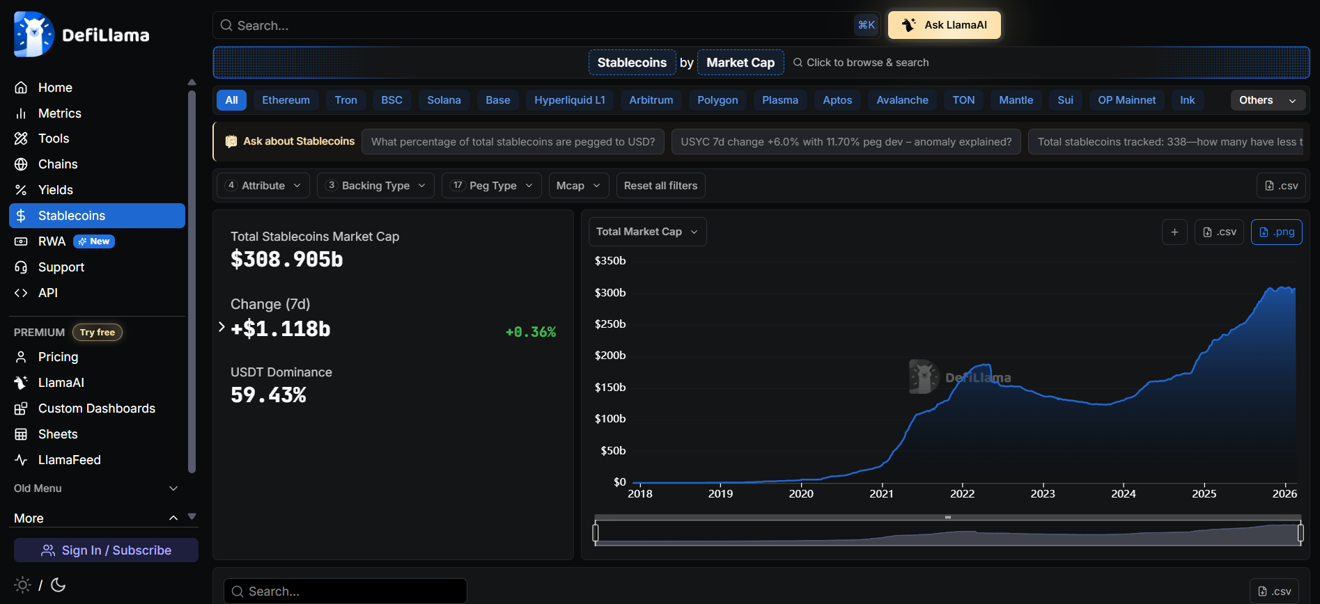Select the All chains tab
Viewport: 1320px width, 604px height.
coord(231,100)
